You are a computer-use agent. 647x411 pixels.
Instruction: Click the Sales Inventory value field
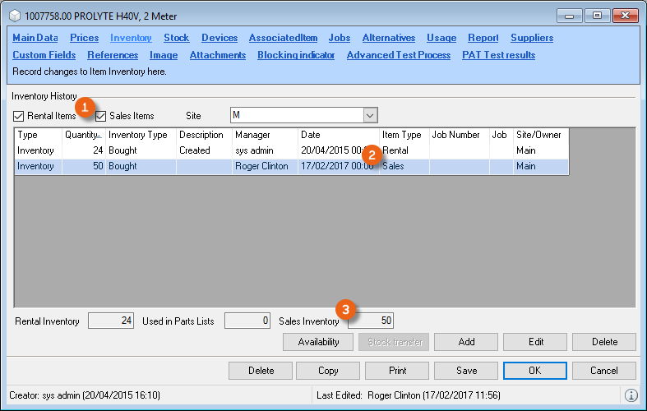pyautogui.click(x=372, y=321)
